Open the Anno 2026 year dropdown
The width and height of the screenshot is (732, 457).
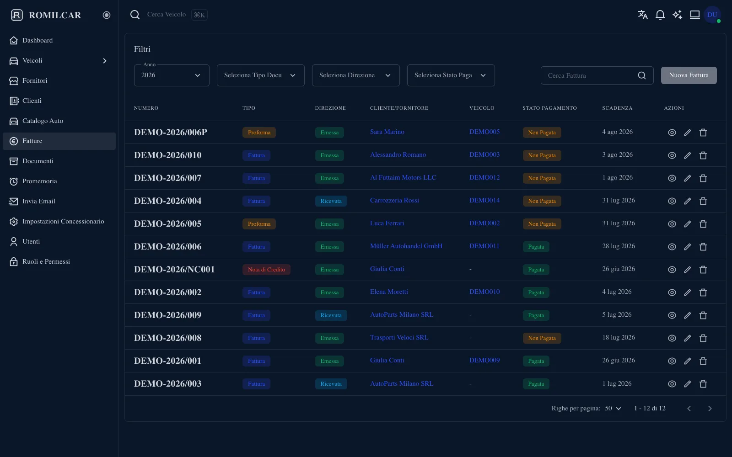coord(172,75)
